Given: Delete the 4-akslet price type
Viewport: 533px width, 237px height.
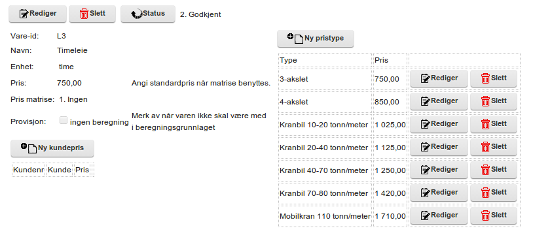Looking at the screenshot, I should (x=494, y=101).
